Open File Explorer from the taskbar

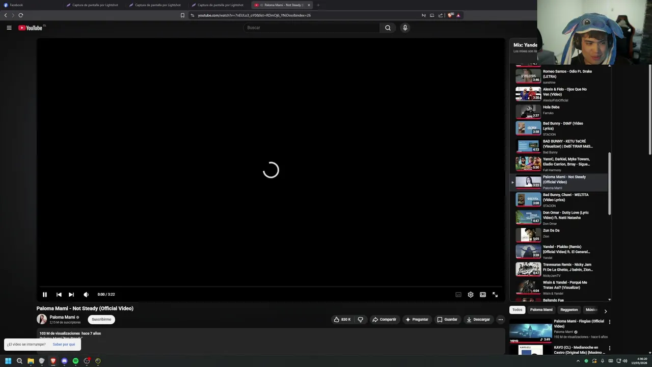pyautogui.click(x=31, y=361)
